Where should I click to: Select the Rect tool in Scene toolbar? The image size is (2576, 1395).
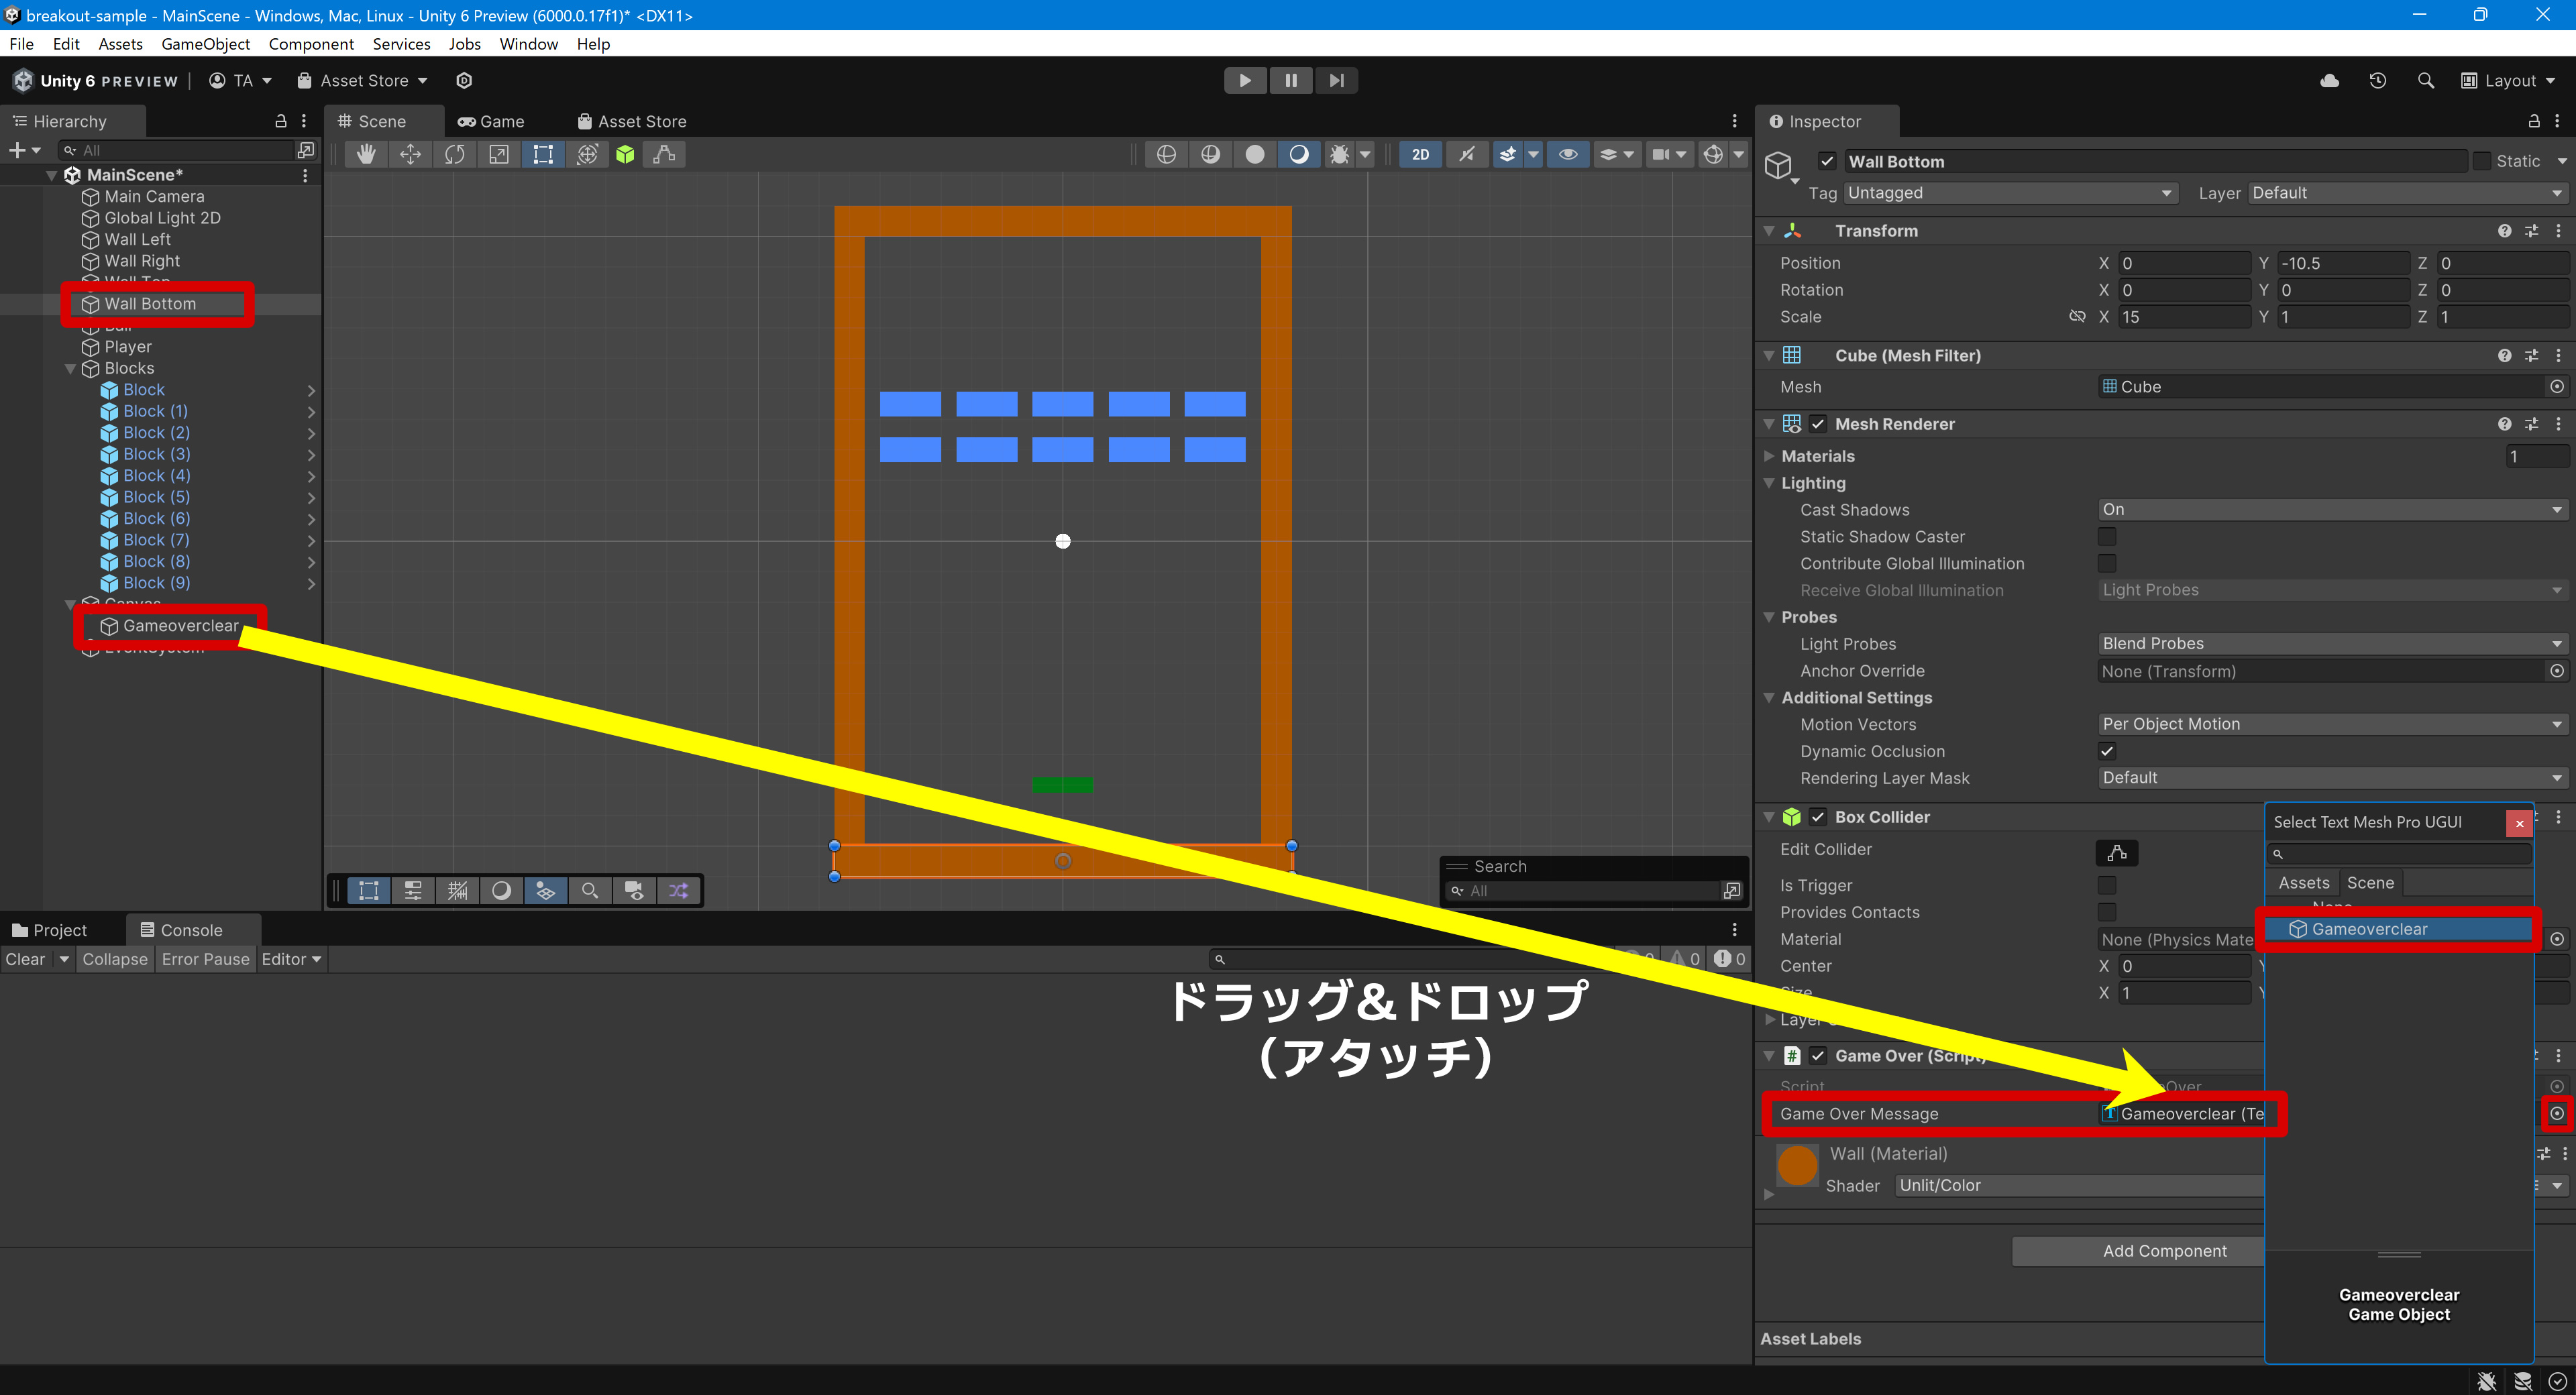542,154
